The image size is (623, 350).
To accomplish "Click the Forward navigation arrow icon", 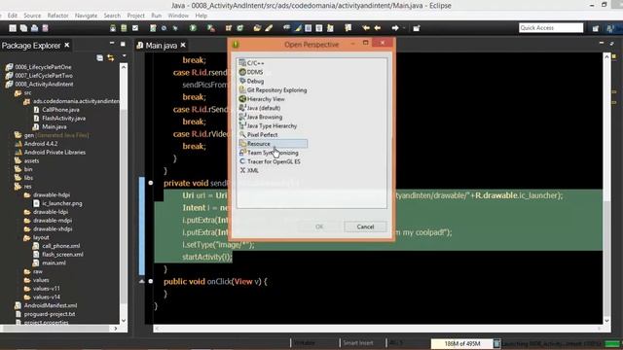I will [x=395, y=28].
